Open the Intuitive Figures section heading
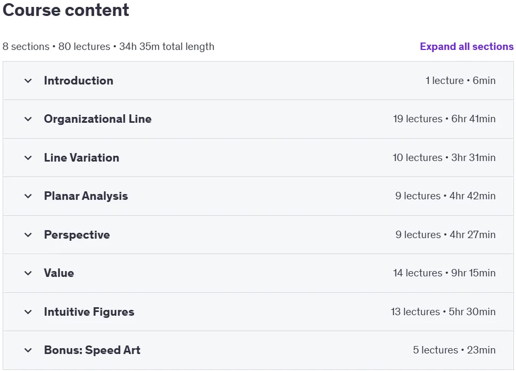Image resolution: width=516 pixels, height=371 pixels. pyautogui.click(x=89, y=312)
